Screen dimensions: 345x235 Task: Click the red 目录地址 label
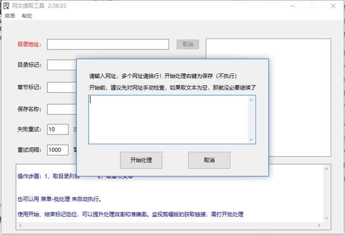coord(29,44)
